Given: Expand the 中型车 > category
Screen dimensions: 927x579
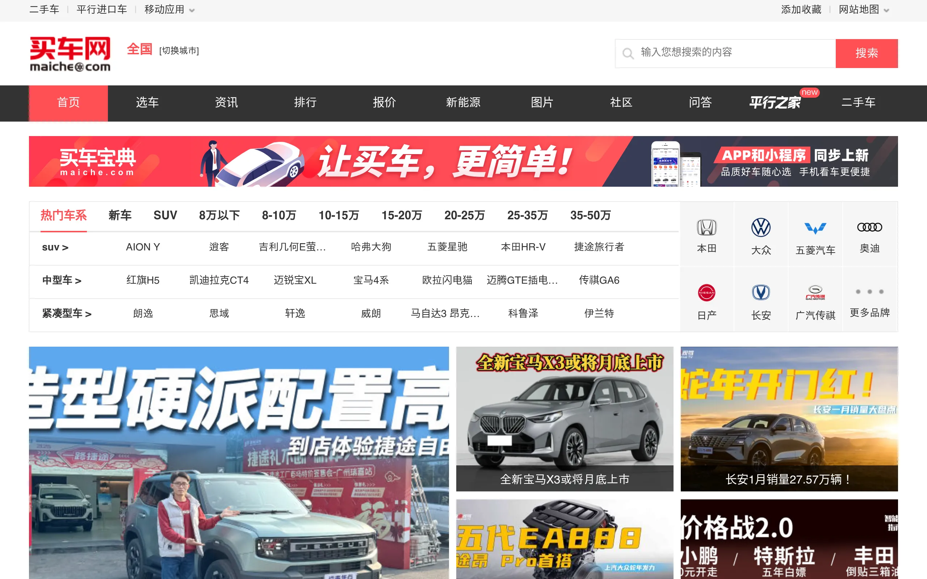Looking at the screenshot, I should click(62, 280).
